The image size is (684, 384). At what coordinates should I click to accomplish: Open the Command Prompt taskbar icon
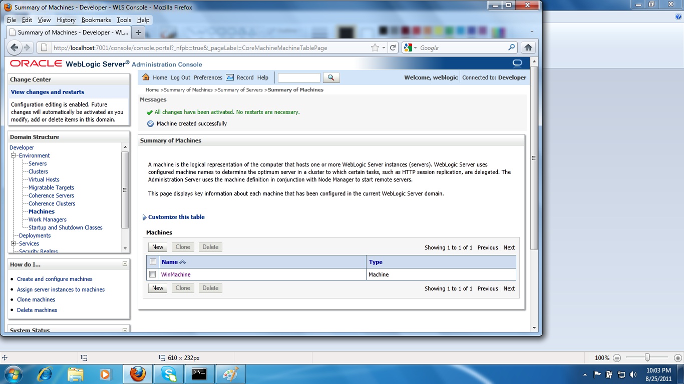(200, 374)
